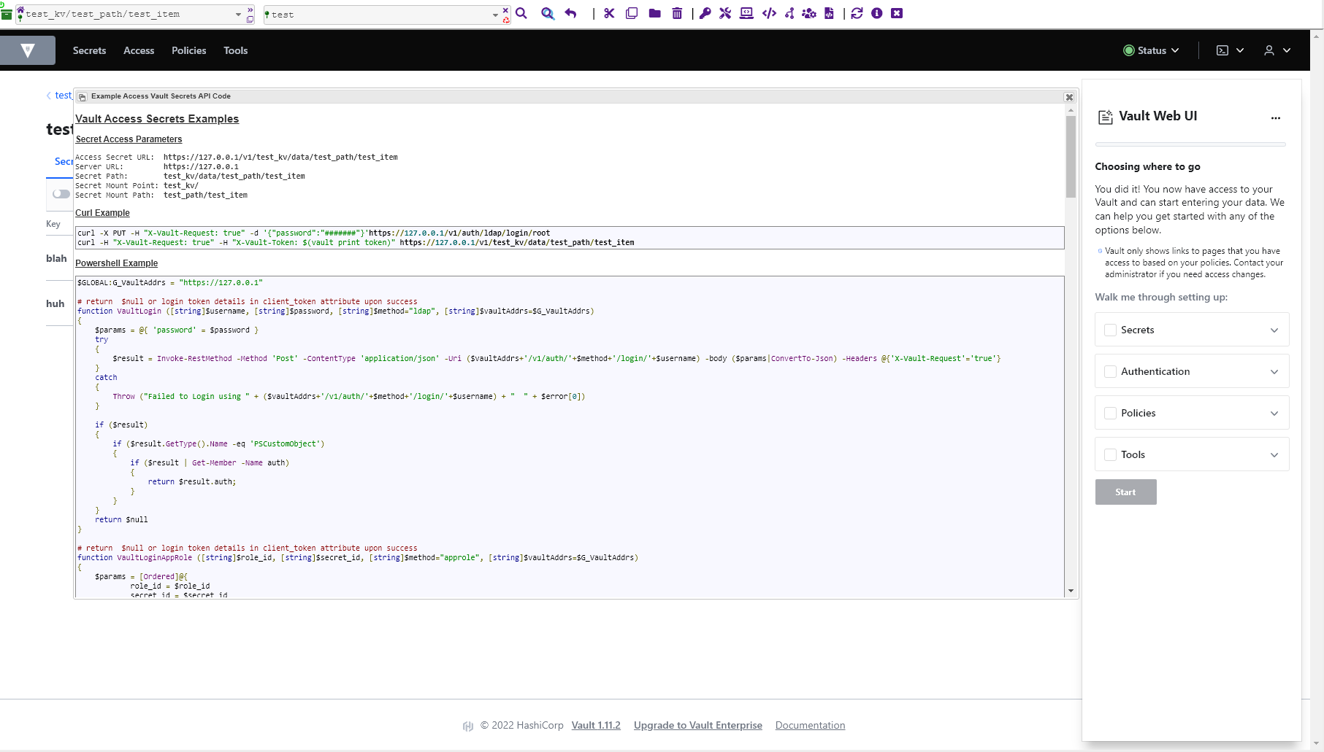Click small copy icon beside path field
The height and width of the screenshot is (752, 1324).
250,19
